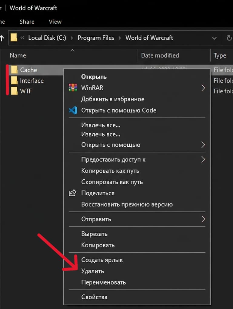233x309 pixels.
Task: Click World of Warcraft breadcrumb segment
Action: tap(149, 38)
